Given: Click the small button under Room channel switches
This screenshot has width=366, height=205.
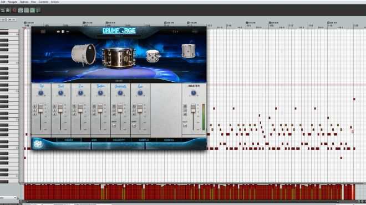Looking at the screenshot, I should tap(134, 125).
